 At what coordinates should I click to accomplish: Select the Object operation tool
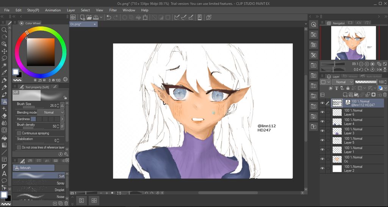(x=4, y=44)
